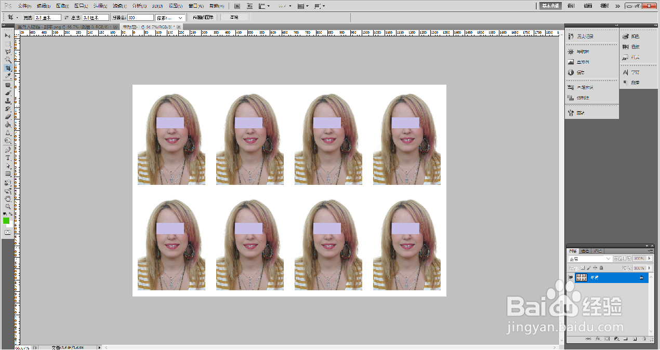Switch to the 路径 Paths tab

click(x=598, y=251)
